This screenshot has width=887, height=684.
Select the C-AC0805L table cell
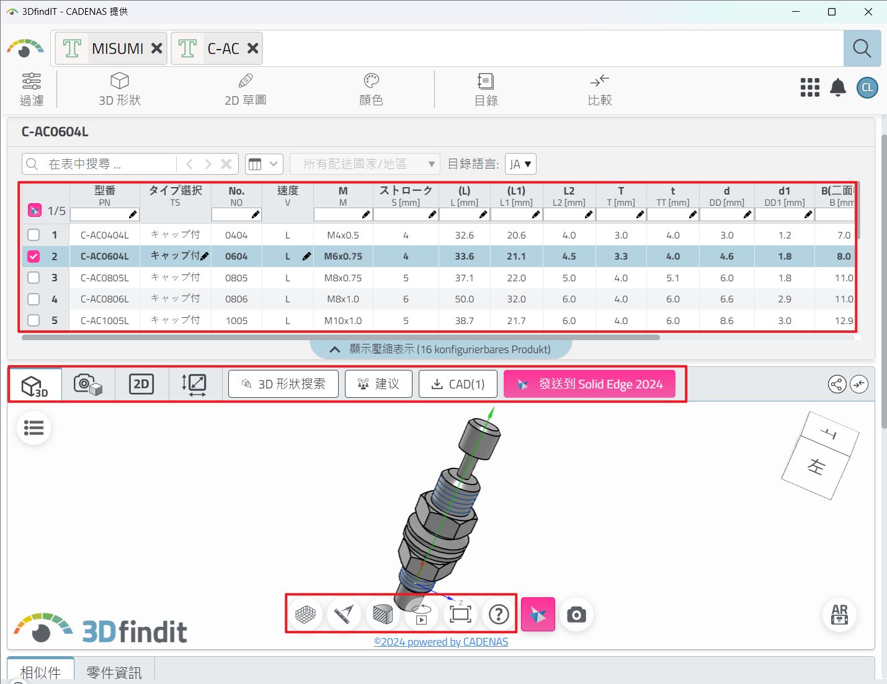coord(105,278)
